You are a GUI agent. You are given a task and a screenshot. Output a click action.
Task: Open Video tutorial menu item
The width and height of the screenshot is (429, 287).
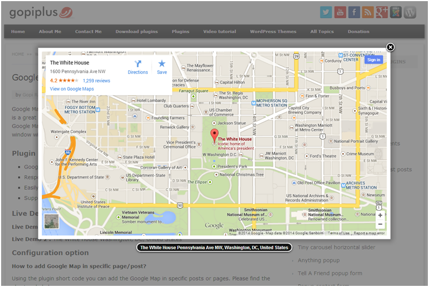coord(220,32)
